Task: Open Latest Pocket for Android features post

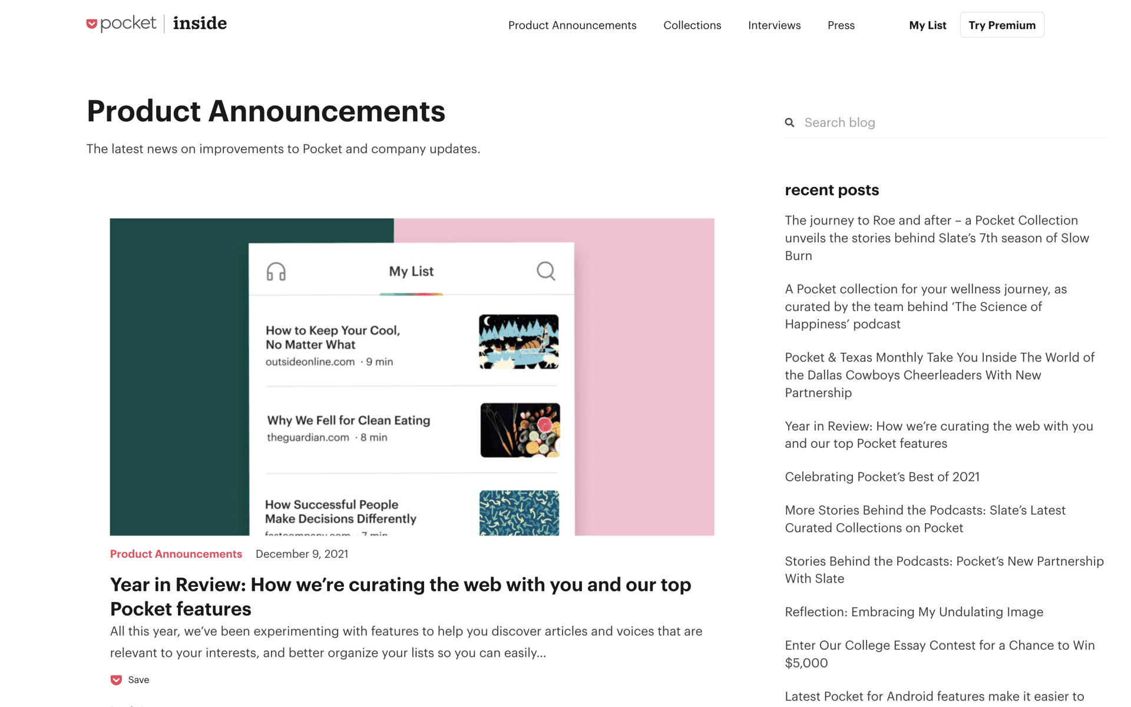Action: [x=934, y=696]
